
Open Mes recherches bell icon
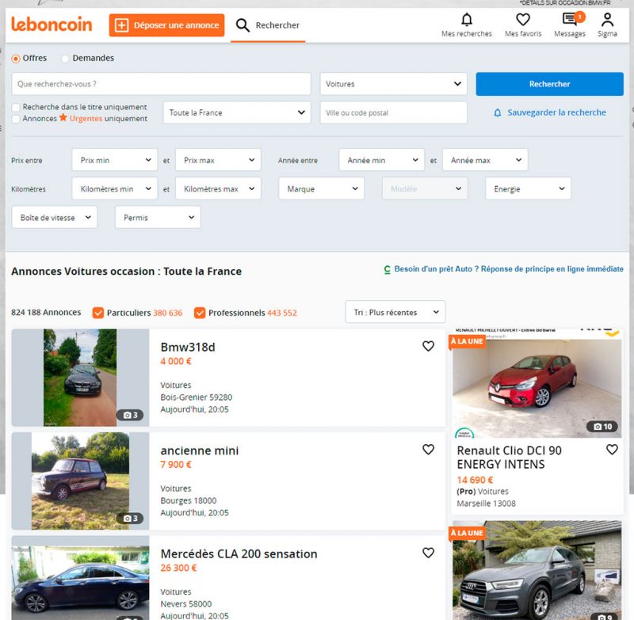pyautogui.click(x=467, y=19)
